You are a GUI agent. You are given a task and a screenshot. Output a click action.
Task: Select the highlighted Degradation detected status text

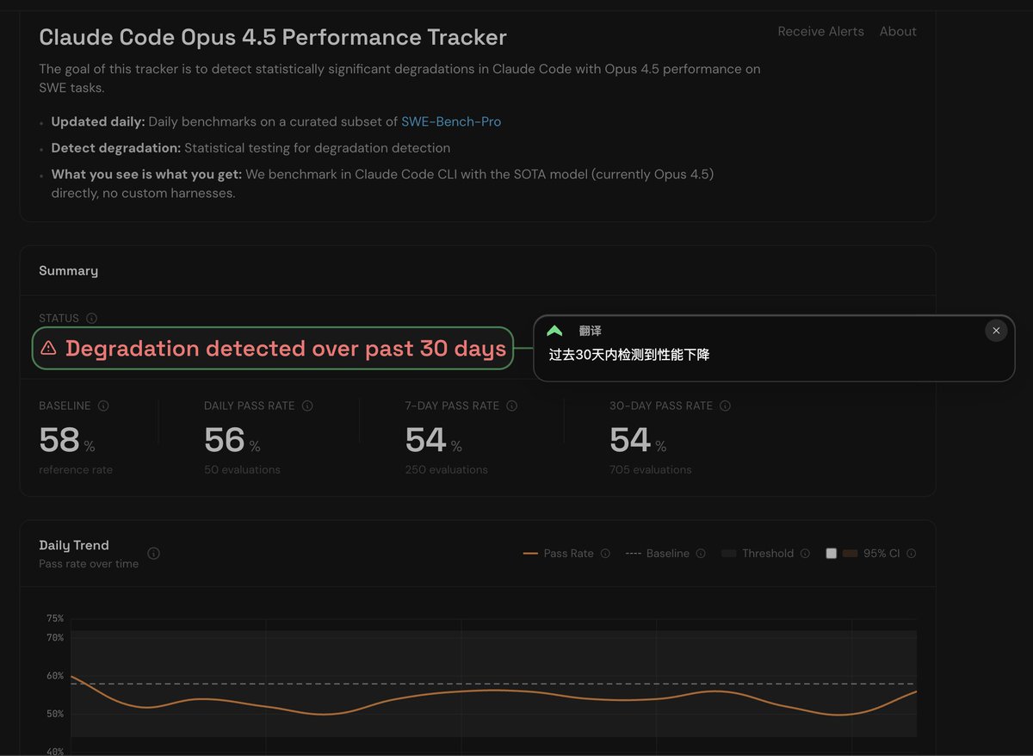(285, 348)
